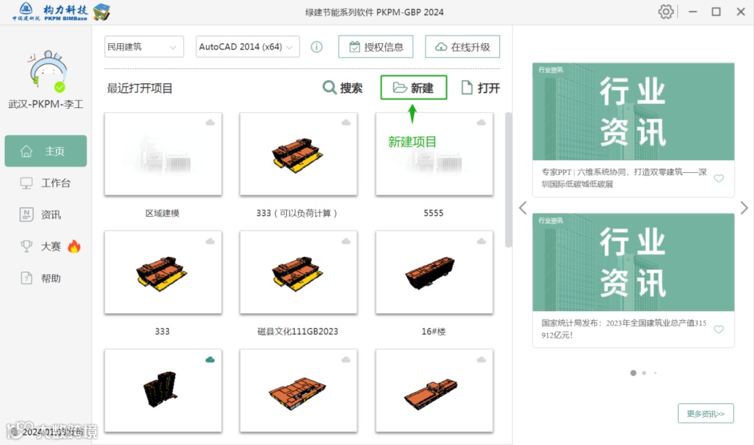Screen dimensions: 754x445
Task: Click the info circle icon beside AutoCAD dropdown
Action: [316, 47]
